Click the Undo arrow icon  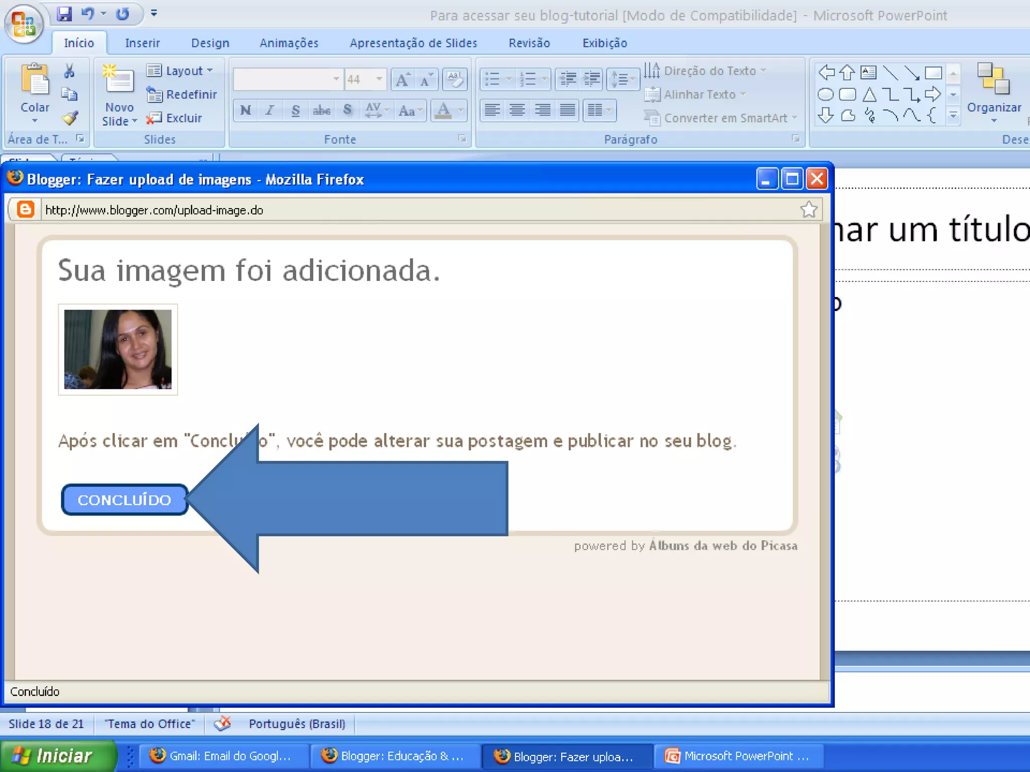88,14
